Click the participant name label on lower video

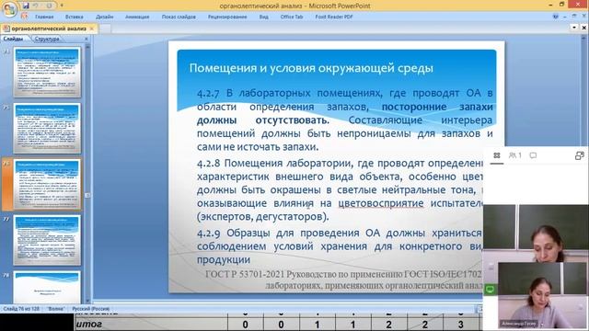pyautogui.click(x=519, y=323)
